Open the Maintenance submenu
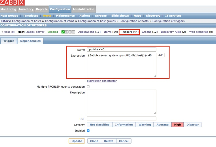Image resolution: width=216 pixels, height=147 pixels. [x=65, y=16]
